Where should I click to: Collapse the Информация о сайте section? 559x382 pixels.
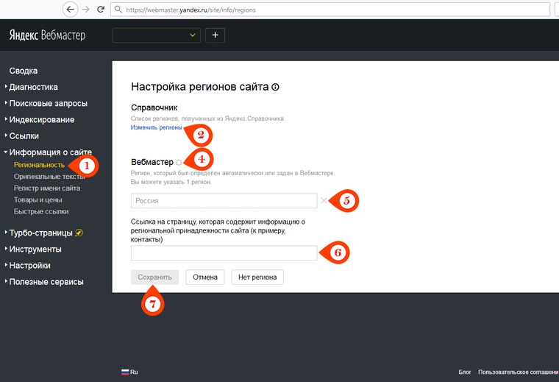pos(50,152)
